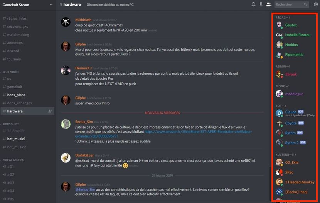Viewport: 320px width, 203px height.
Task: Click search magnifier icon in Rechercher box
Action: (305, 5)
